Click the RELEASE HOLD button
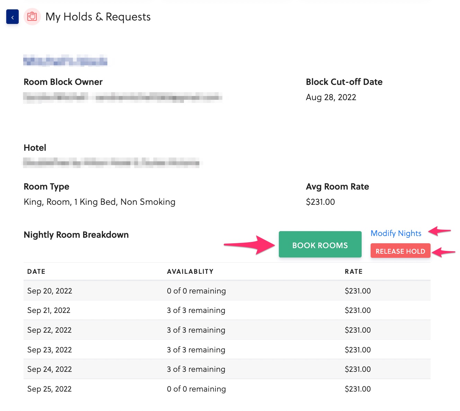The image size is (460, 411). (400, 251)
